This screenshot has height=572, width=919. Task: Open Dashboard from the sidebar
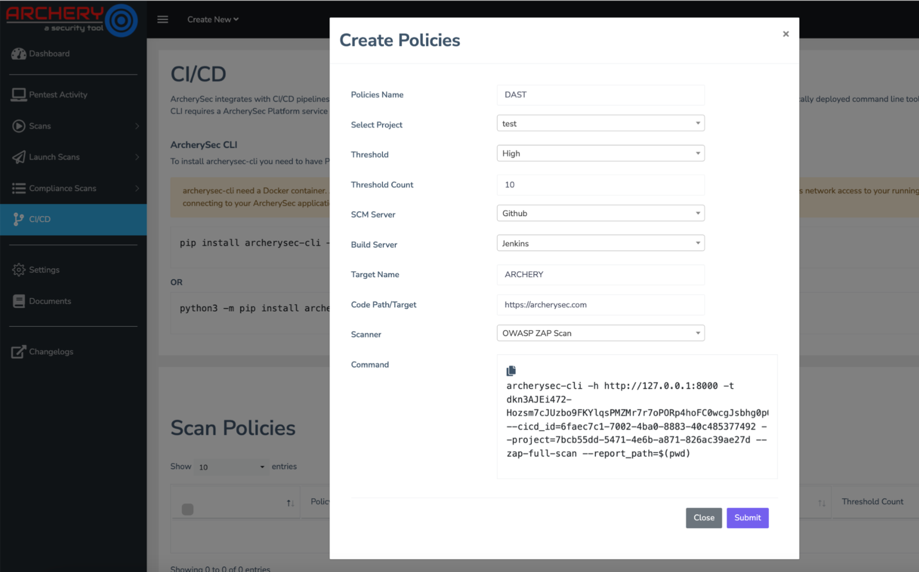73,53
